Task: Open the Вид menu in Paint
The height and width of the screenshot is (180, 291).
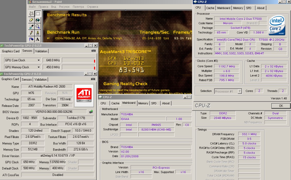Action: coord(53,7)
